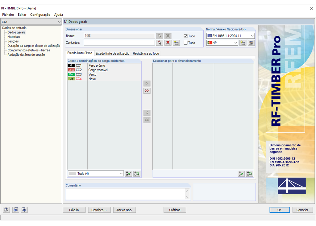The image size is (316, 226).
Task: Open the Editar menu
Action: [x=22, y=15]
